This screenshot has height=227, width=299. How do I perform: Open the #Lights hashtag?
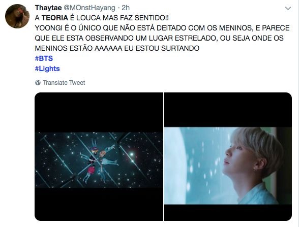(47, 69)
